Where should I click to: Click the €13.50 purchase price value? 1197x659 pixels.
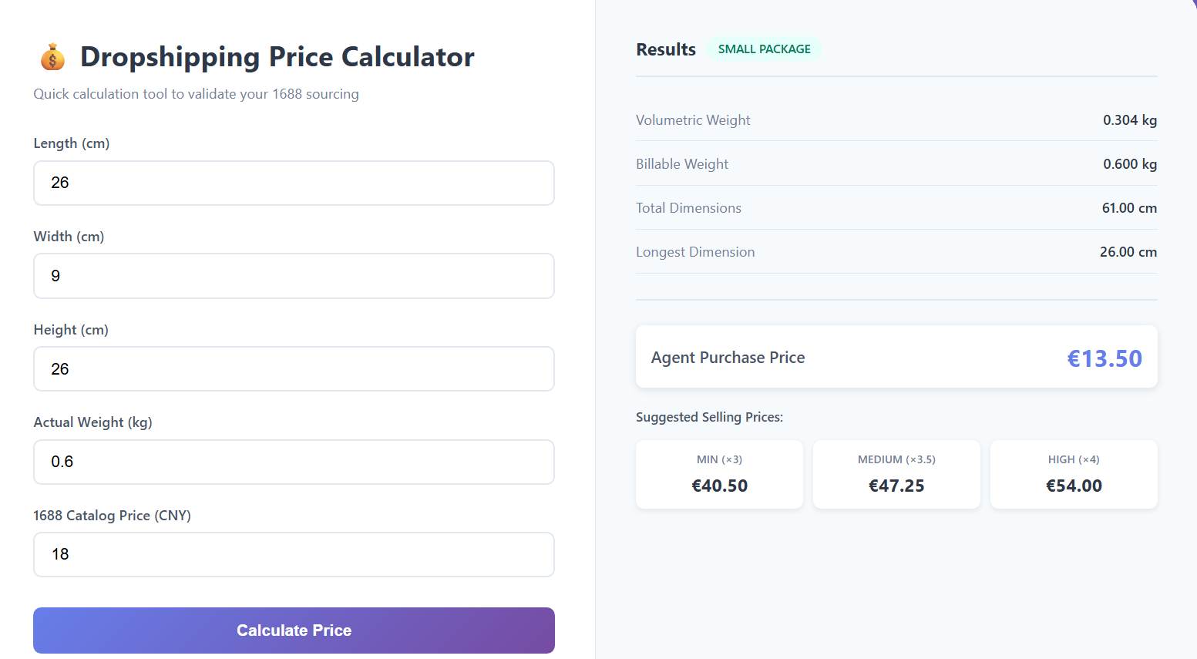pos(1104,358)
